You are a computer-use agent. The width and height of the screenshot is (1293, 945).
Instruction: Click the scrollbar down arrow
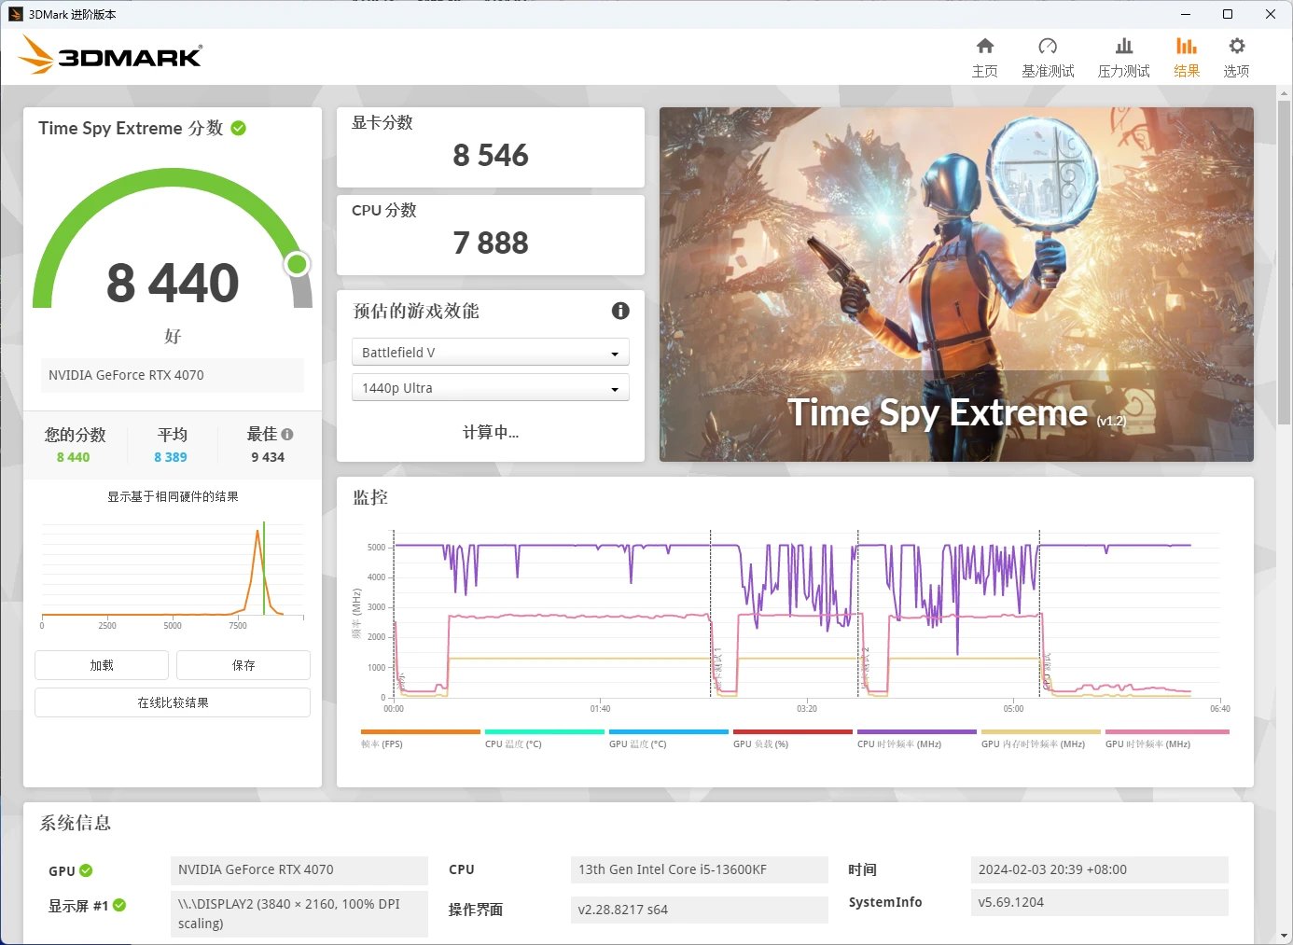pos(1285,935)
